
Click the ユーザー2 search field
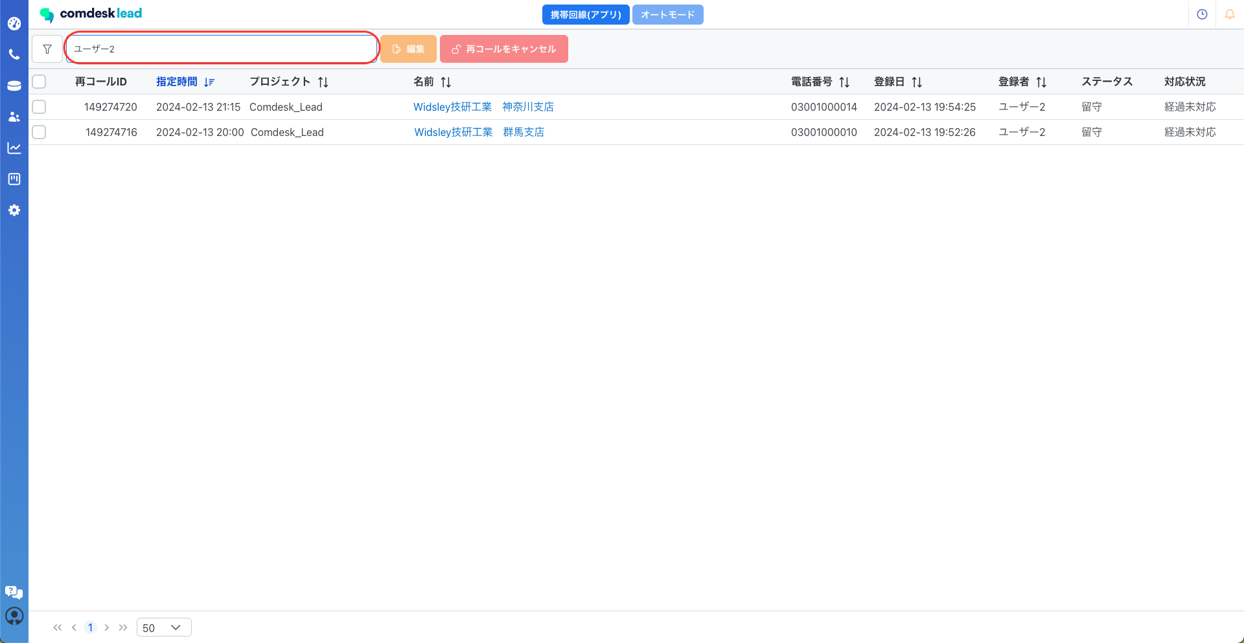click(222, 49)
